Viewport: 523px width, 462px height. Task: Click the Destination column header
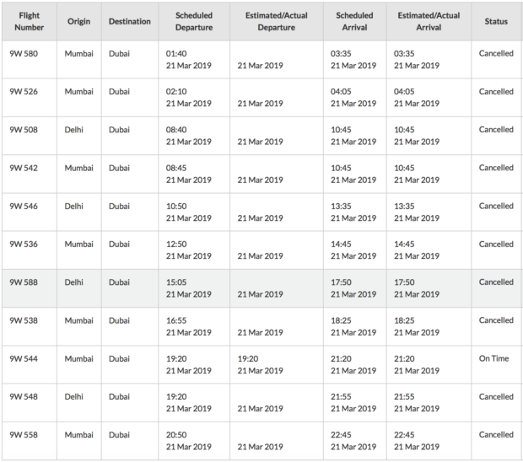(129, 21)
